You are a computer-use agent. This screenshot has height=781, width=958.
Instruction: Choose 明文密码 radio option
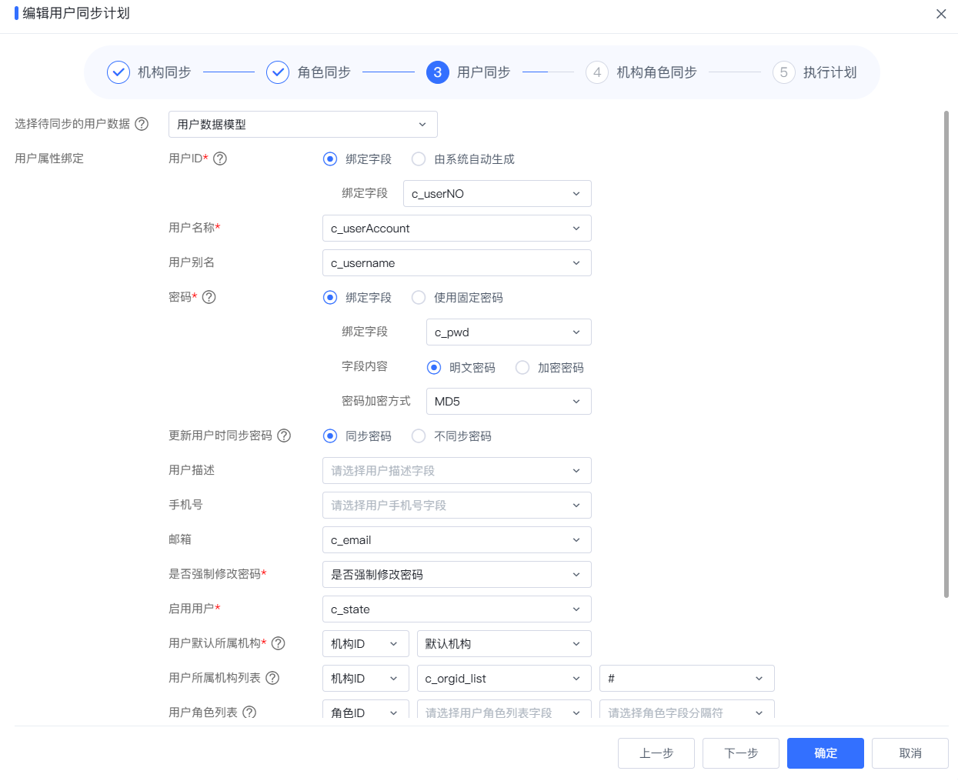pos(434,368)
